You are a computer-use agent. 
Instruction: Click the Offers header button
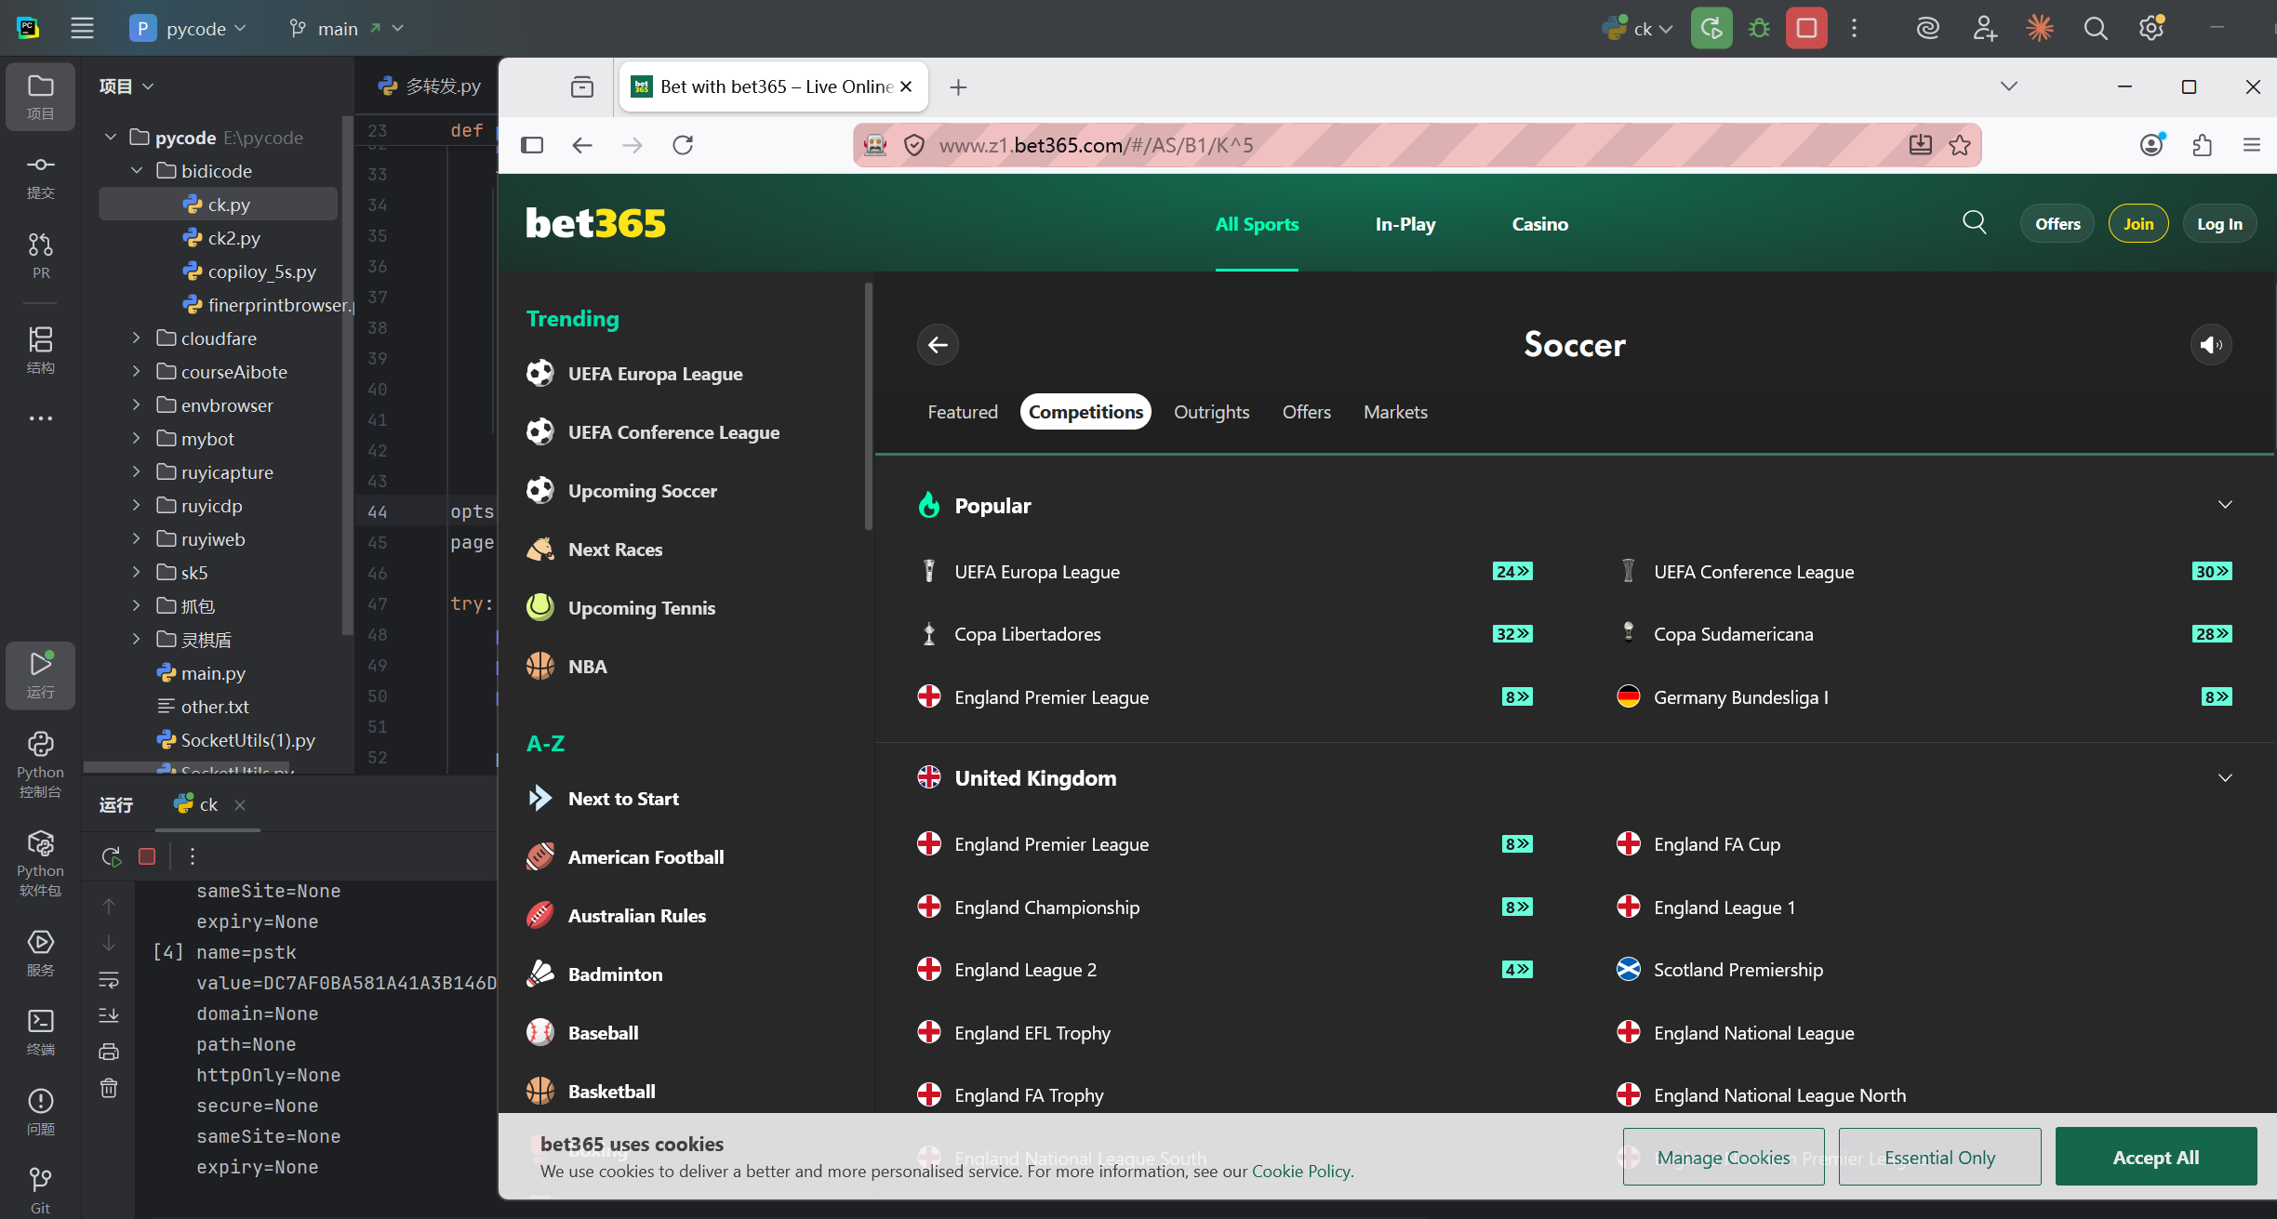point(2057,223)
